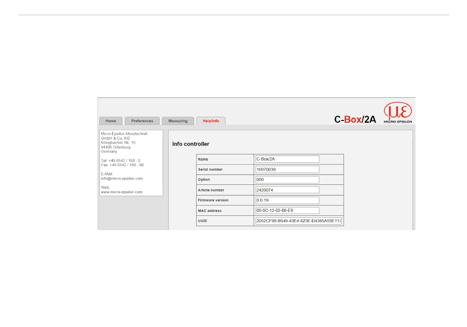The width and height of the screenshot is (467, 327).
Task: Click the info@micro-epsilon.com email address
Action: click(x=122, y=178)
